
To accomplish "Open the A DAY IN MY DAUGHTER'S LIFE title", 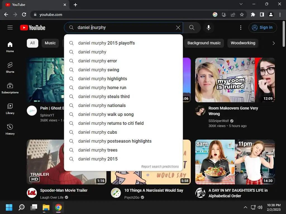I will pyautogui.click(x=238, y=193).
